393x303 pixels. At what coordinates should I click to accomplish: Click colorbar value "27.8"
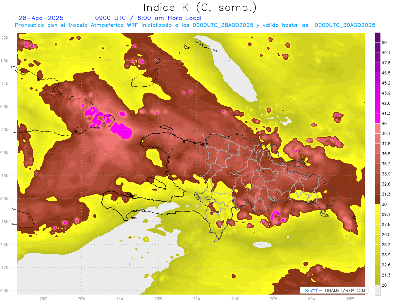(x=386, y=225)
